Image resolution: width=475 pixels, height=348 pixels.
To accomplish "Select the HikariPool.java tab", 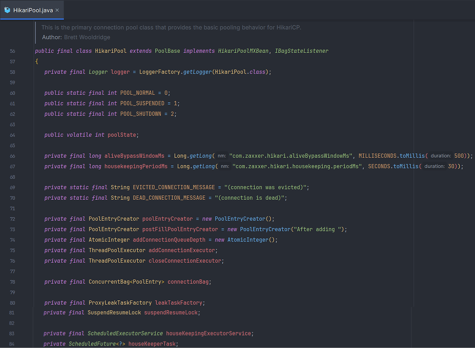I will [x=33, y=10].
